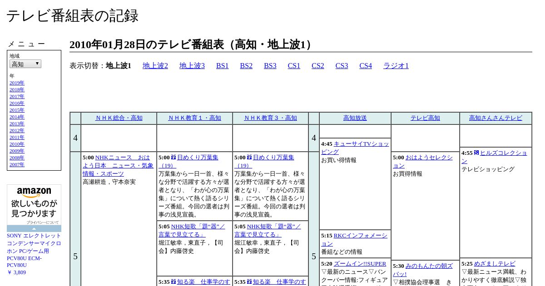Open みのもんたの朝ズバッ! program link
This screenshot has height=286, width=545.
pyautogui.click(x=423, y=270)
